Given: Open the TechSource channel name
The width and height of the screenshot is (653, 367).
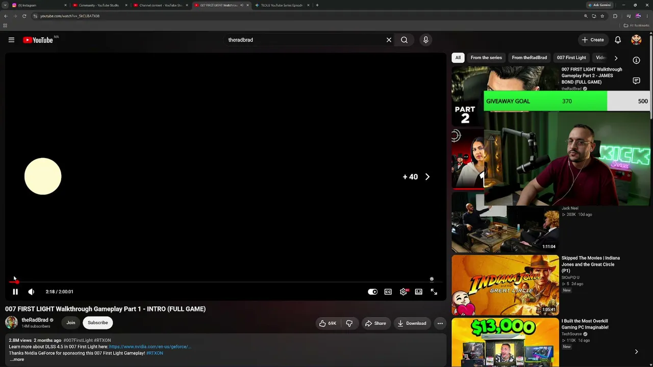Looking at the screenshot, I should (572, 334).
